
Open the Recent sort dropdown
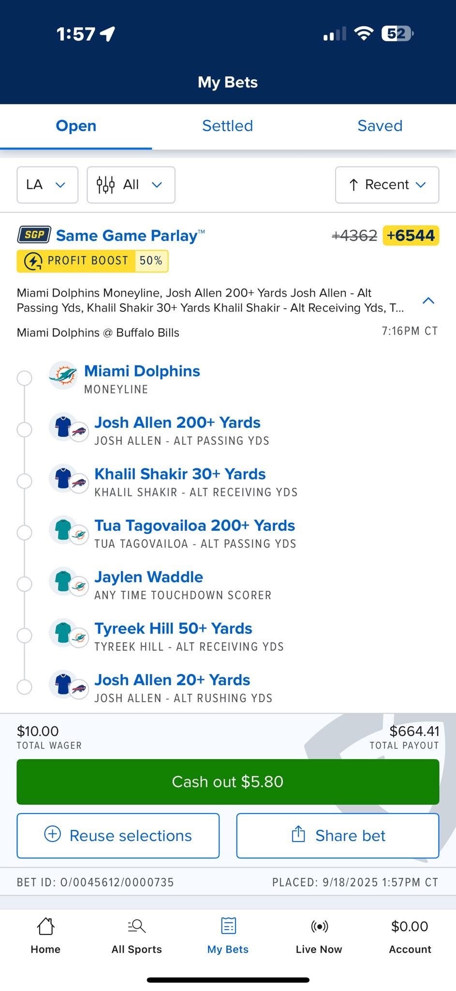coord(387,185)
